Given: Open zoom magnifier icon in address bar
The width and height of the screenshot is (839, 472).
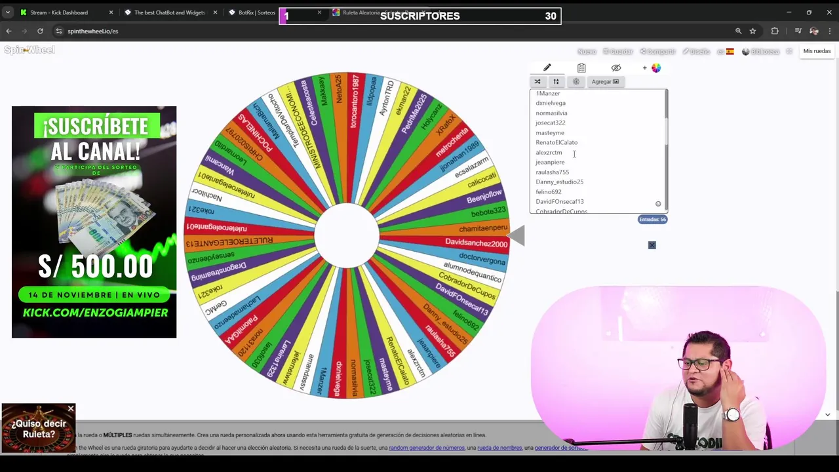Looking at the screenshot, I should click(x=738, y=31).
